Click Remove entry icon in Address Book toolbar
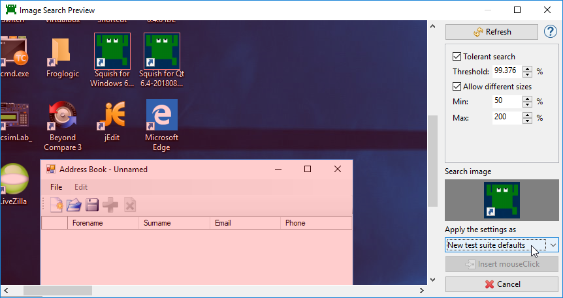563x298 pixels. pyautogui.click(x=129, y=205)
